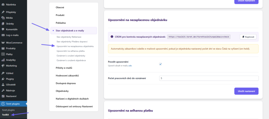Open Odstoupení od smlouvy Nastavení section
The height and width of the screenshot is (119, 269).
click(74, 106)
